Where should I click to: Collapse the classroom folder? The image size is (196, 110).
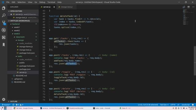pos(20,37)
